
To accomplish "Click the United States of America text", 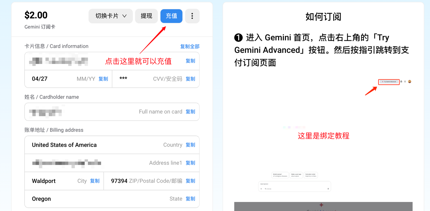I will coord(64,145).
